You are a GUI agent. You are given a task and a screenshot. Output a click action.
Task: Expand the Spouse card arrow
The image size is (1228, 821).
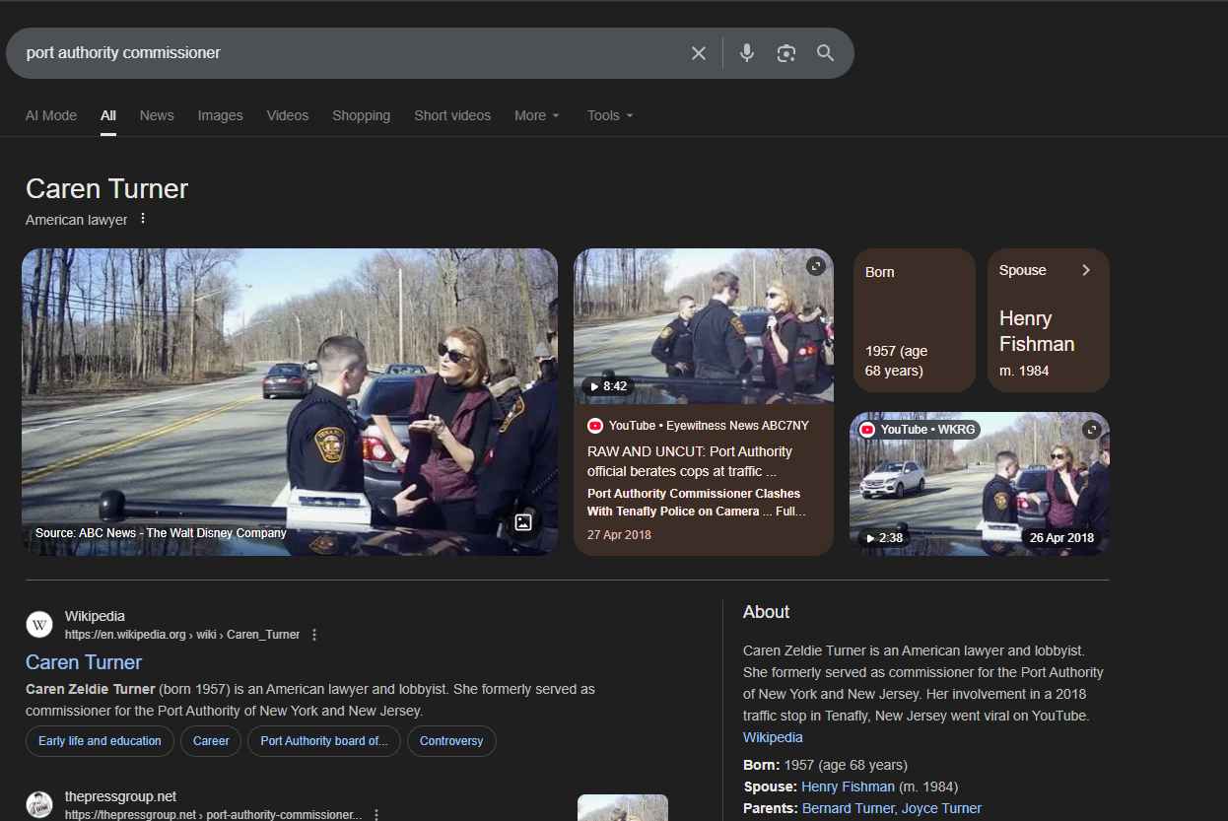pyautogui.click(x=1086, y=270)
